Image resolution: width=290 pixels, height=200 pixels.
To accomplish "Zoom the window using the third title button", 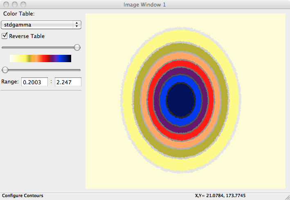I will 22,5.
